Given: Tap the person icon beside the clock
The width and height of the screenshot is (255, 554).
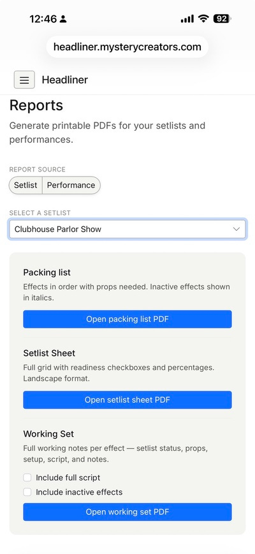Looking at the screenshot, I should tap(63, 19).
